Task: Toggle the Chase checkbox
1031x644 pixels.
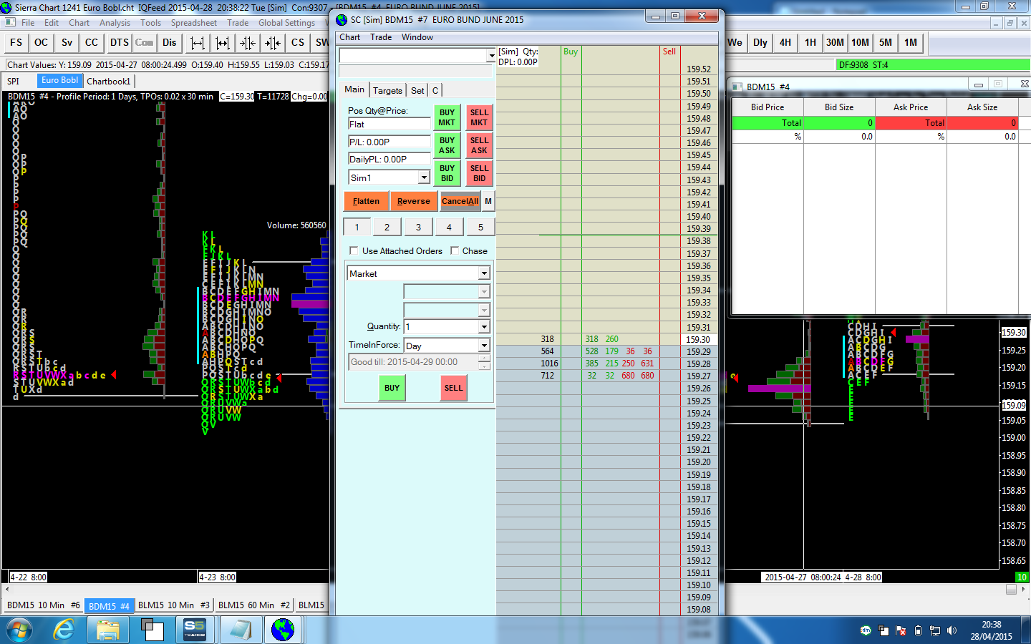Action: tap(455, 250)
